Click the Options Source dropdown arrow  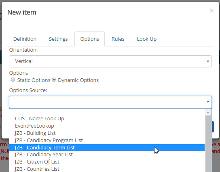[208, 102]
